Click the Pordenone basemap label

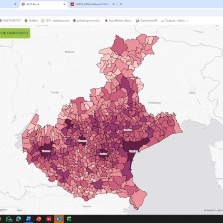155,103
